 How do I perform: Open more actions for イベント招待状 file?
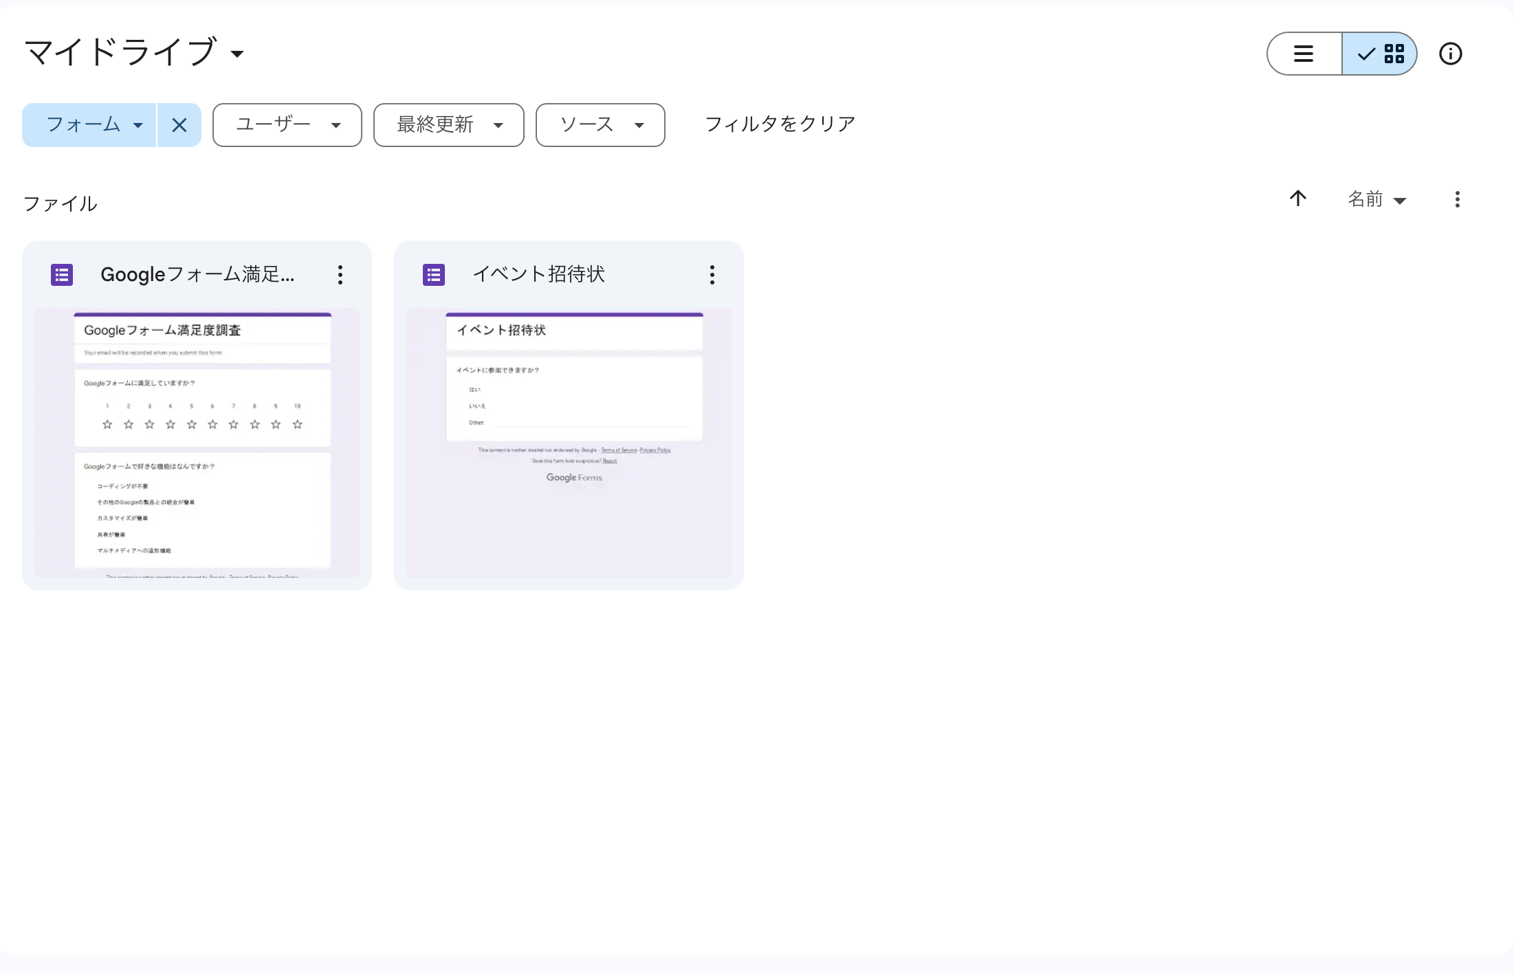coord(712,275)
